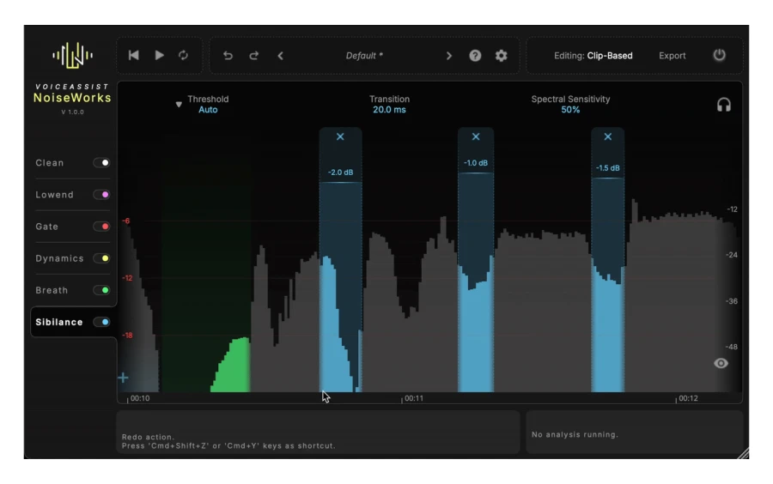Image resolution: width=773 pixels, height=484 pixels.
Task: Remove the -1.0 dB sibilance region
Action: tap(476, 137)
